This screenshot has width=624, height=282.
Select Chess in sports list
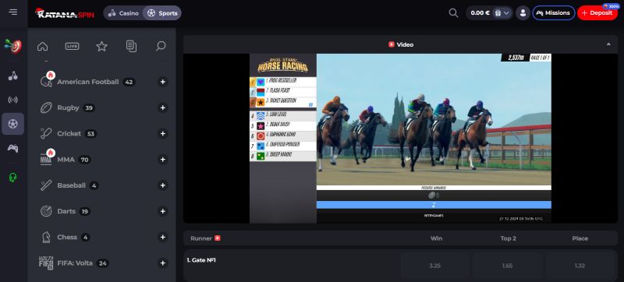coord(67,237)
